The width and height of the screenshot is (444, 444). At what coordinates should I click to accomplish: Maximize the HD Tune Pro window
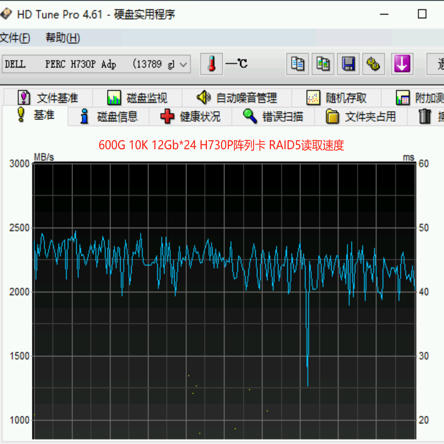pos(422,14)
